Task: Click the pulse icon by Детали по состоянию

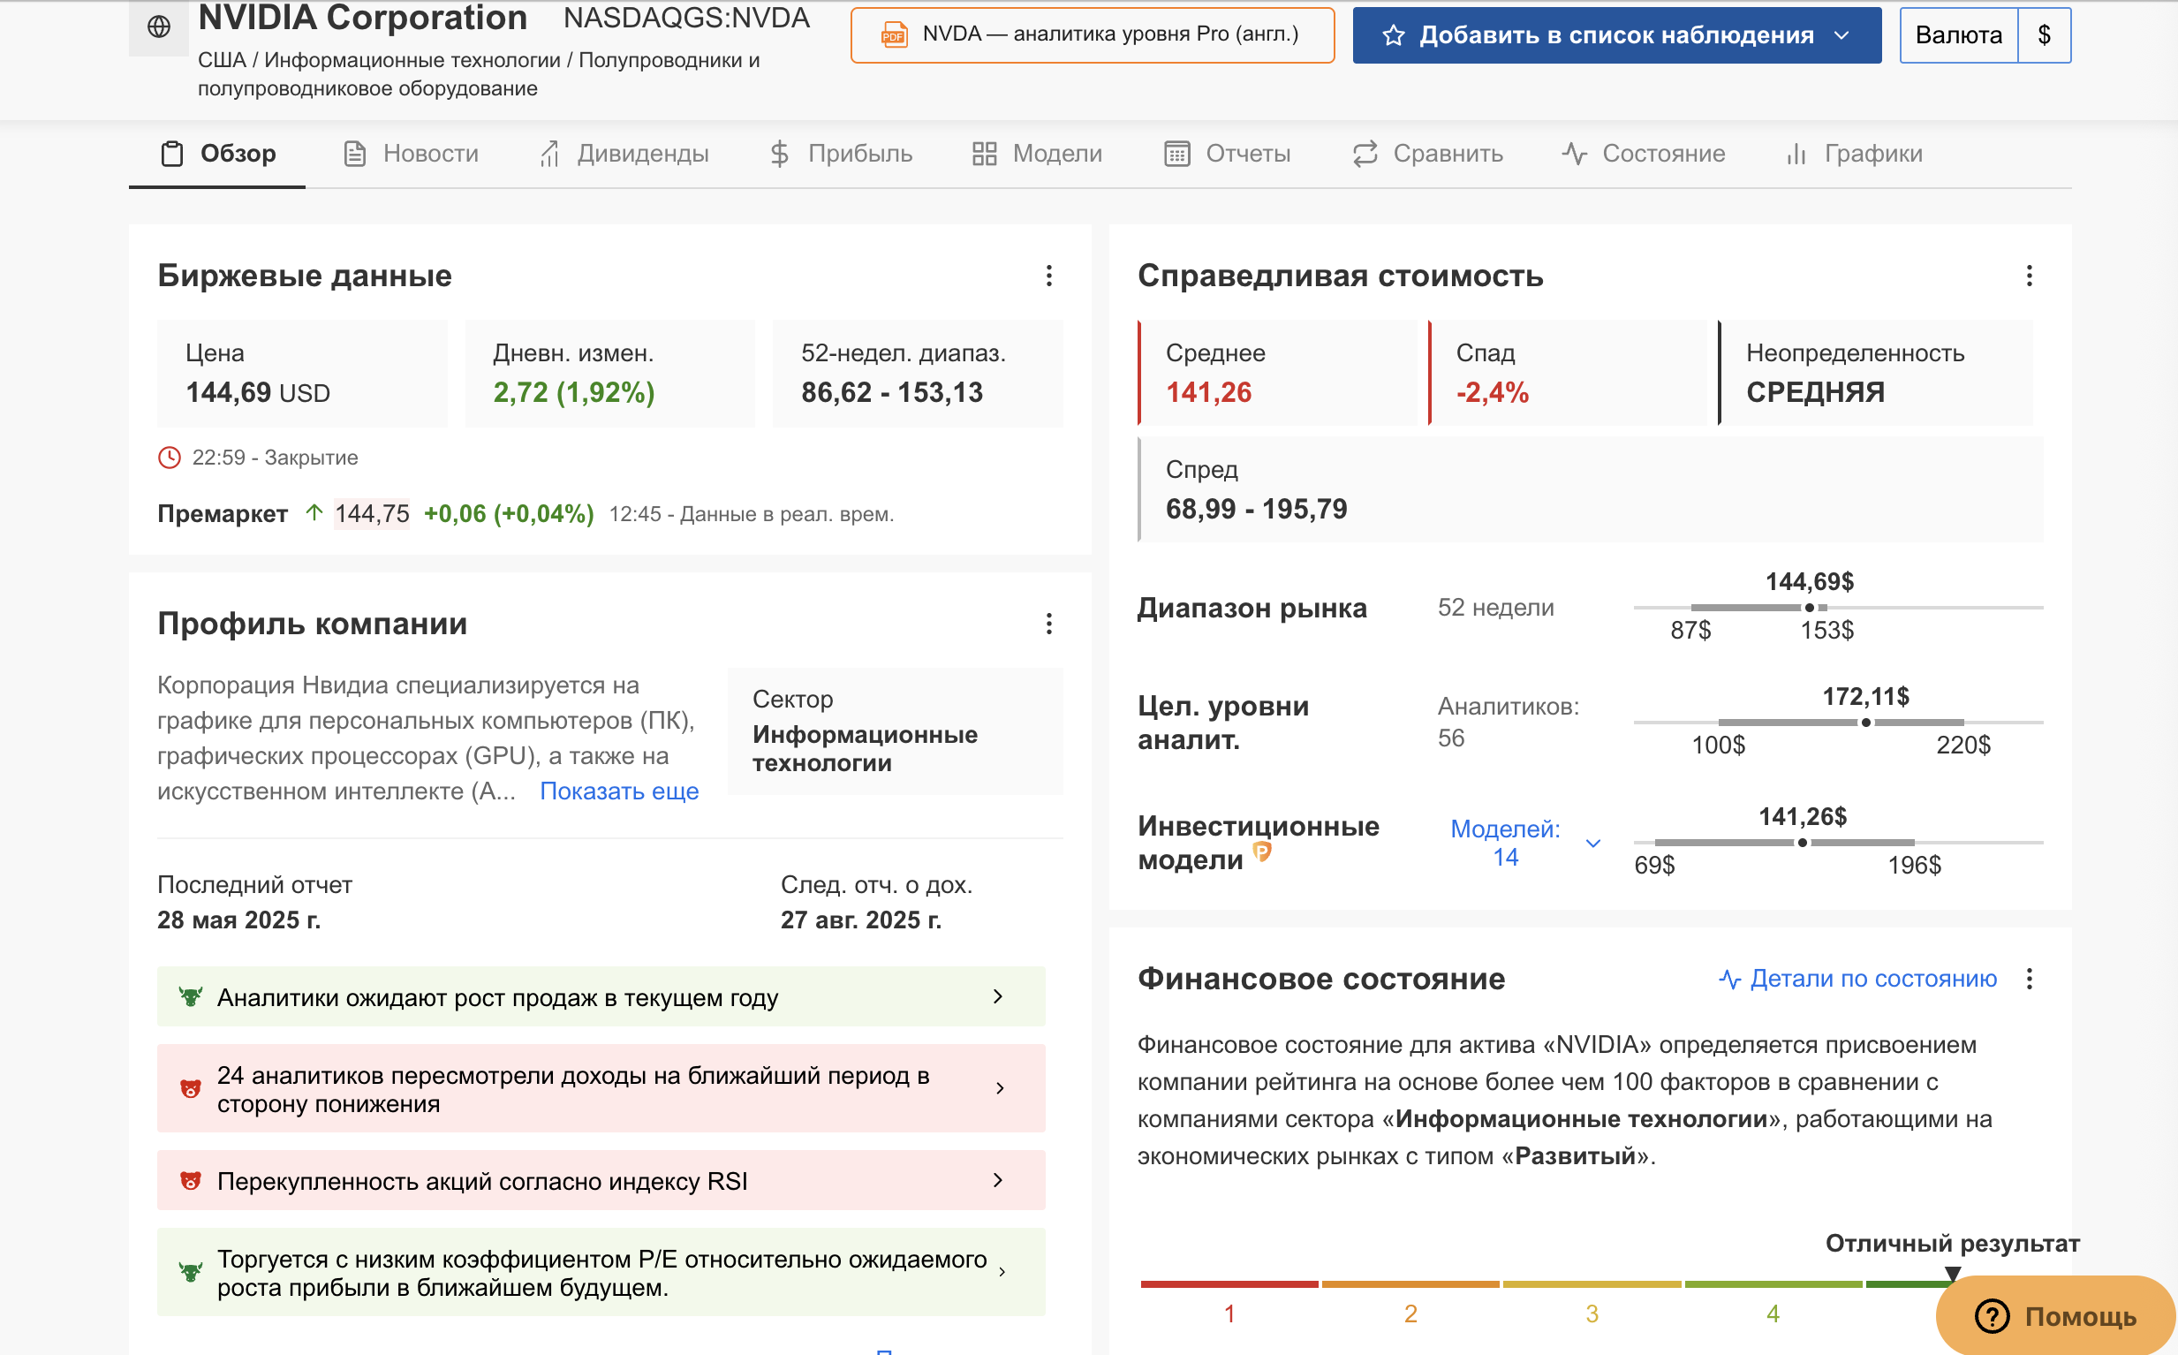Action: (x=1730, y=979)
